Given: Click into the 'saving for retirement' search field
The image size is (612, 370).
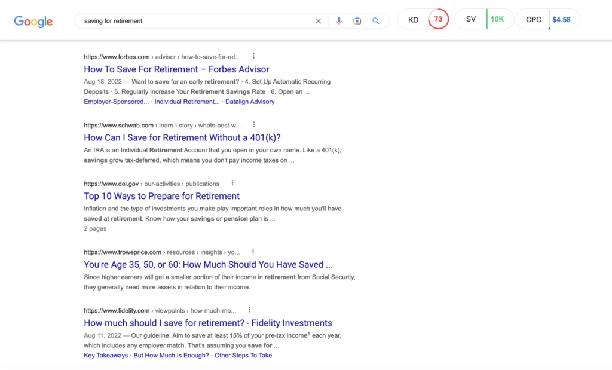Looking at the screenshot, I should [191, 21].
